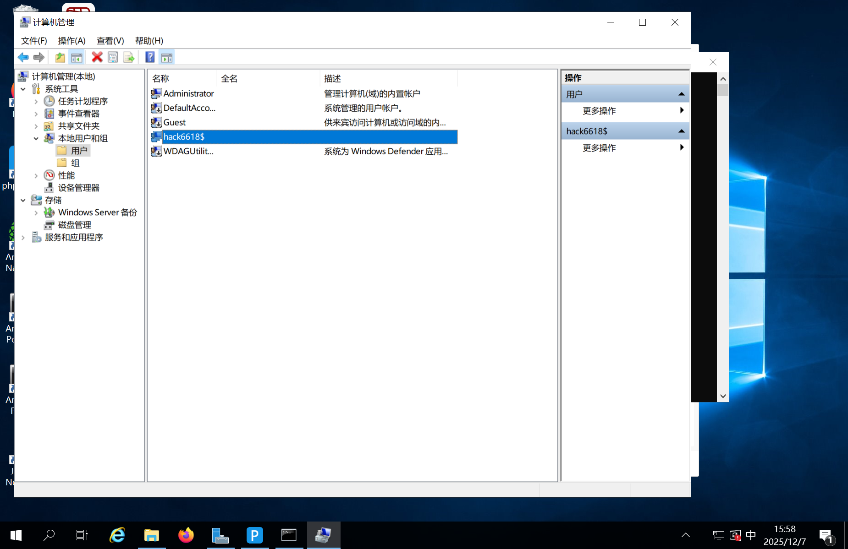Open Server Manager taskbar icon
Image resolution: width=848 pixels, height=549 pixels.
(220, 535)
